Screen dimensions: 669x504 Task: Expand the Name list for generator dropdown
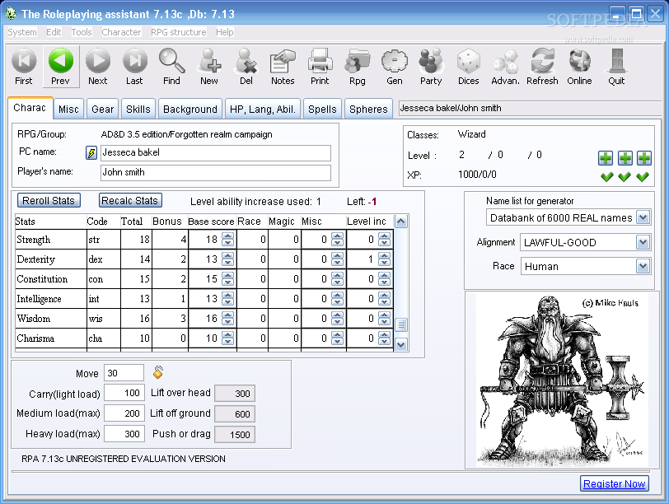(x=643, y=217)
